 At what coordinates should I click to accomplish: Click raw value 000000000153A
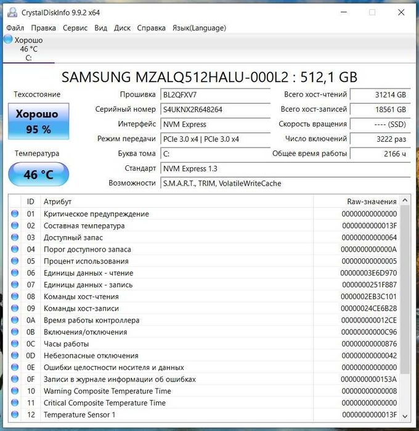coord(368,379)
